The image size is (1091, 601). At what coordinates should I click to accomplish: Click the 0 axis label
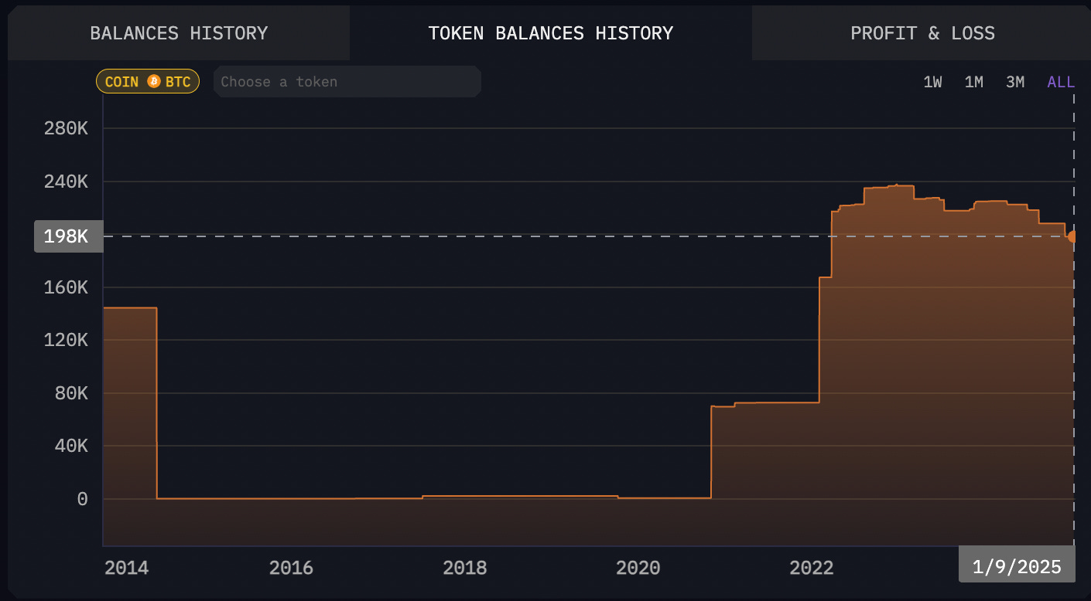pyautogui.click(x=82, y=499)
